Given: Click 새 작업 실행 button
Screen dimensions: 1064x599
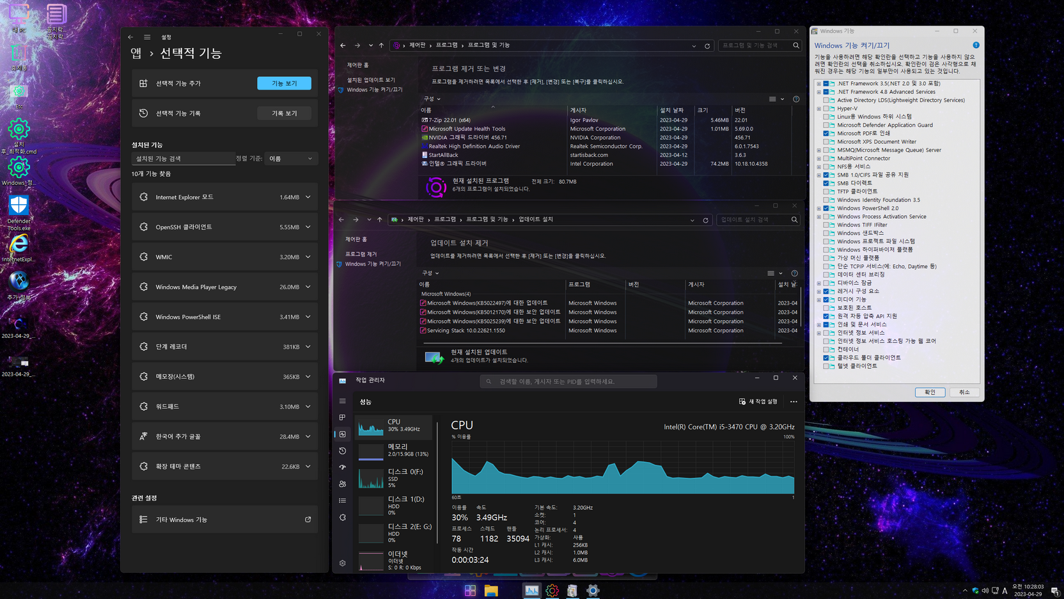Looking at the screenshot, I should click(758, 402).
